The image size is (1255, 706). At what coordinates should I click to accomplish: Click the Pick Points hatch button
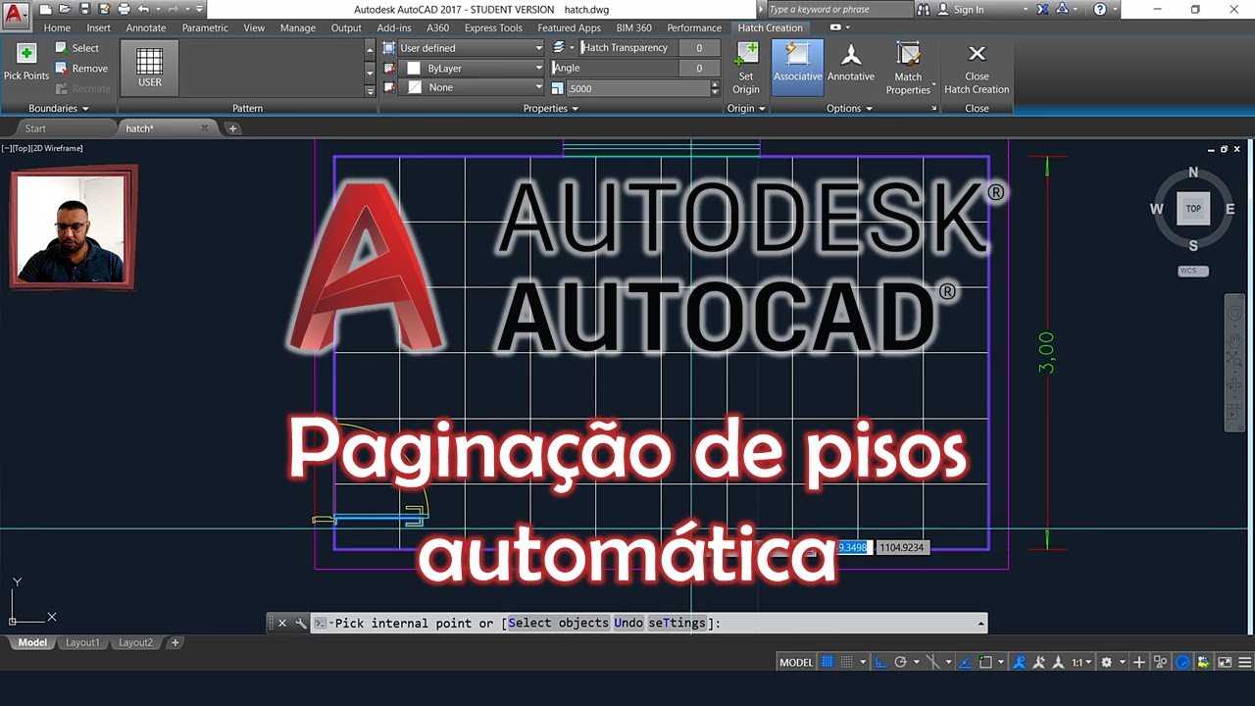pos(26,61)
